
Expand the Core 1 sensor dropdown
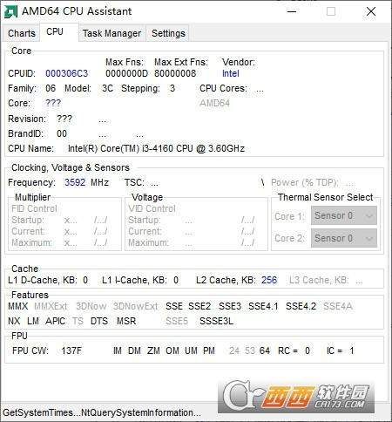[x=344, y=215]
